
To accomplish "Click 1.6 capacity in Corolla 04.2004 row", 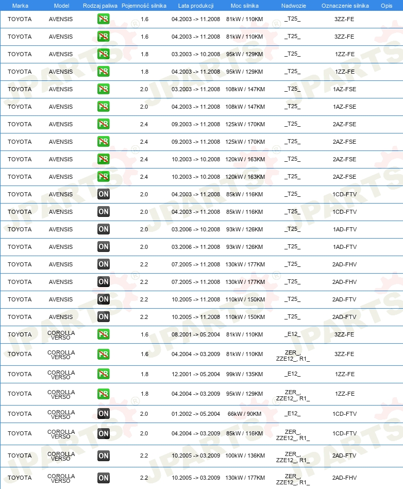I will pos(145,355).
